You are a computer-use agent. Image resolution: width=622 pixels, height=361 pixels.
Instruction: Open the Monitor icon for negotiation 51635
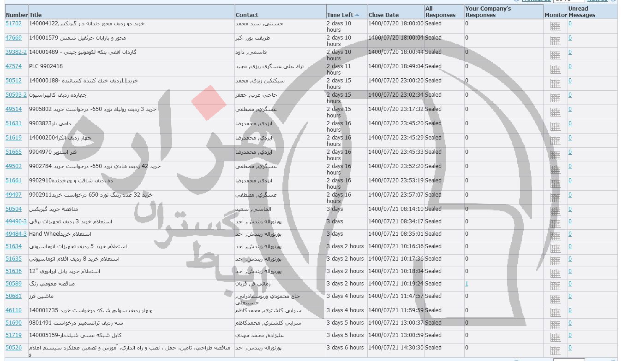click(x=556, y=261)
